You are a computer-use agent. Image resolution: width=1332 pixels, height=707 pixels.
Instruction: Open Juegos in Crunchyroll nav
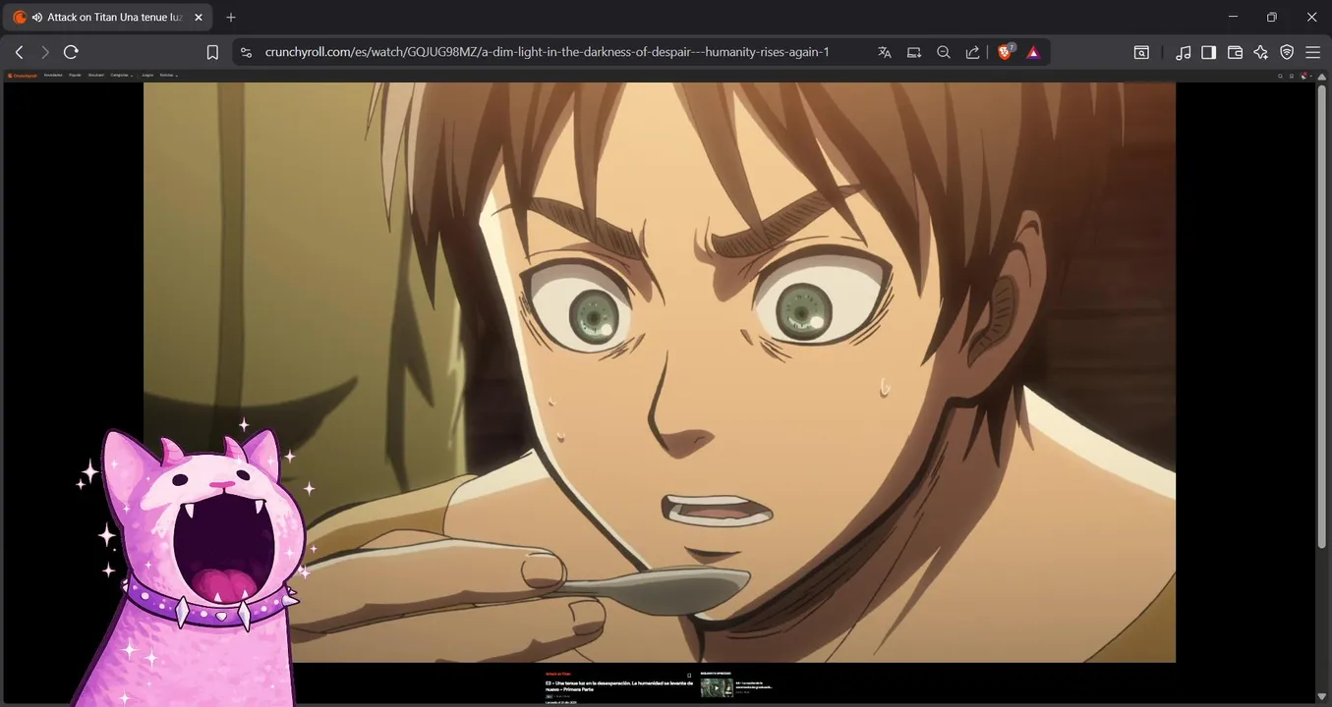tap(147, 75)
